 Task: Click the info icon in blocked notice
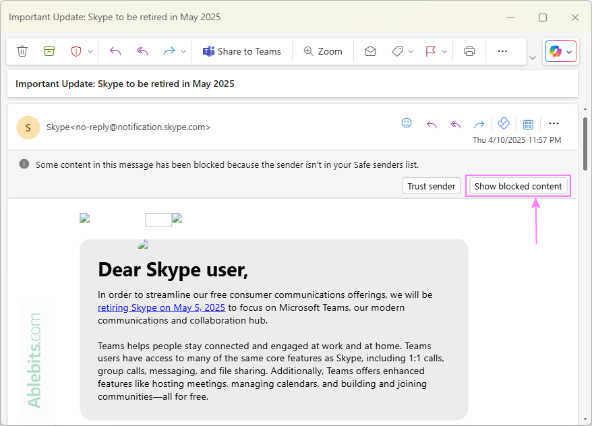(24, 164)
